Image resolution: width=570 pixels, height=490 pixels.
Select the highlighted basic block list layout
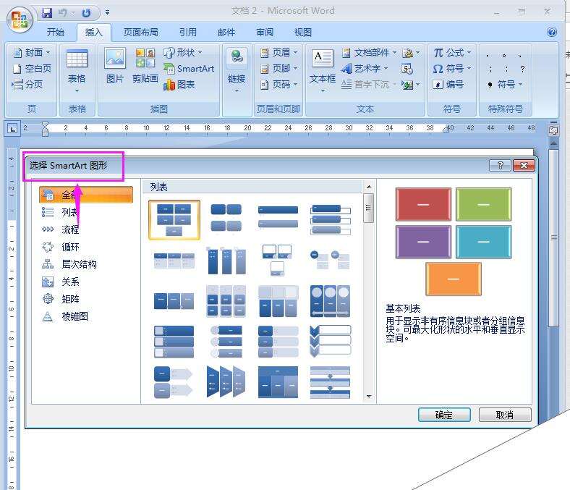pos(174,220)
